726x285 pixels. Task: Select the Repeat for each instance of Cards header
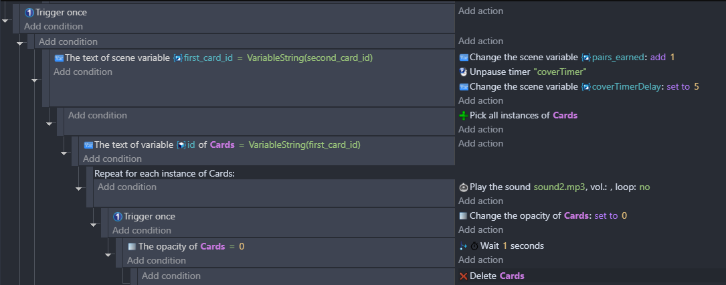point(165,173)
